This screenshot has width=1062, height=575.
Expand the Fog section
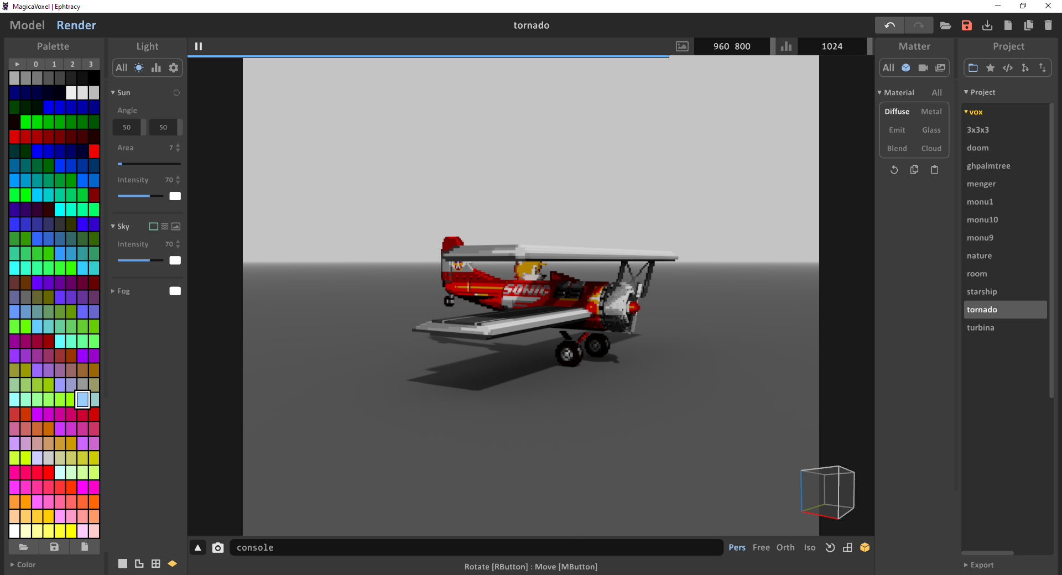coord(113,291)
